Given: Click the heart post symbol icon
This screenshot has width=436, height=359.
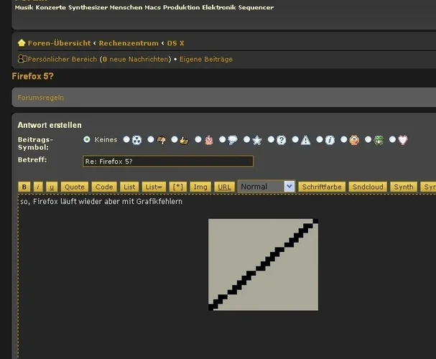Looking at the screenshot, I should [x=403, y=140].
